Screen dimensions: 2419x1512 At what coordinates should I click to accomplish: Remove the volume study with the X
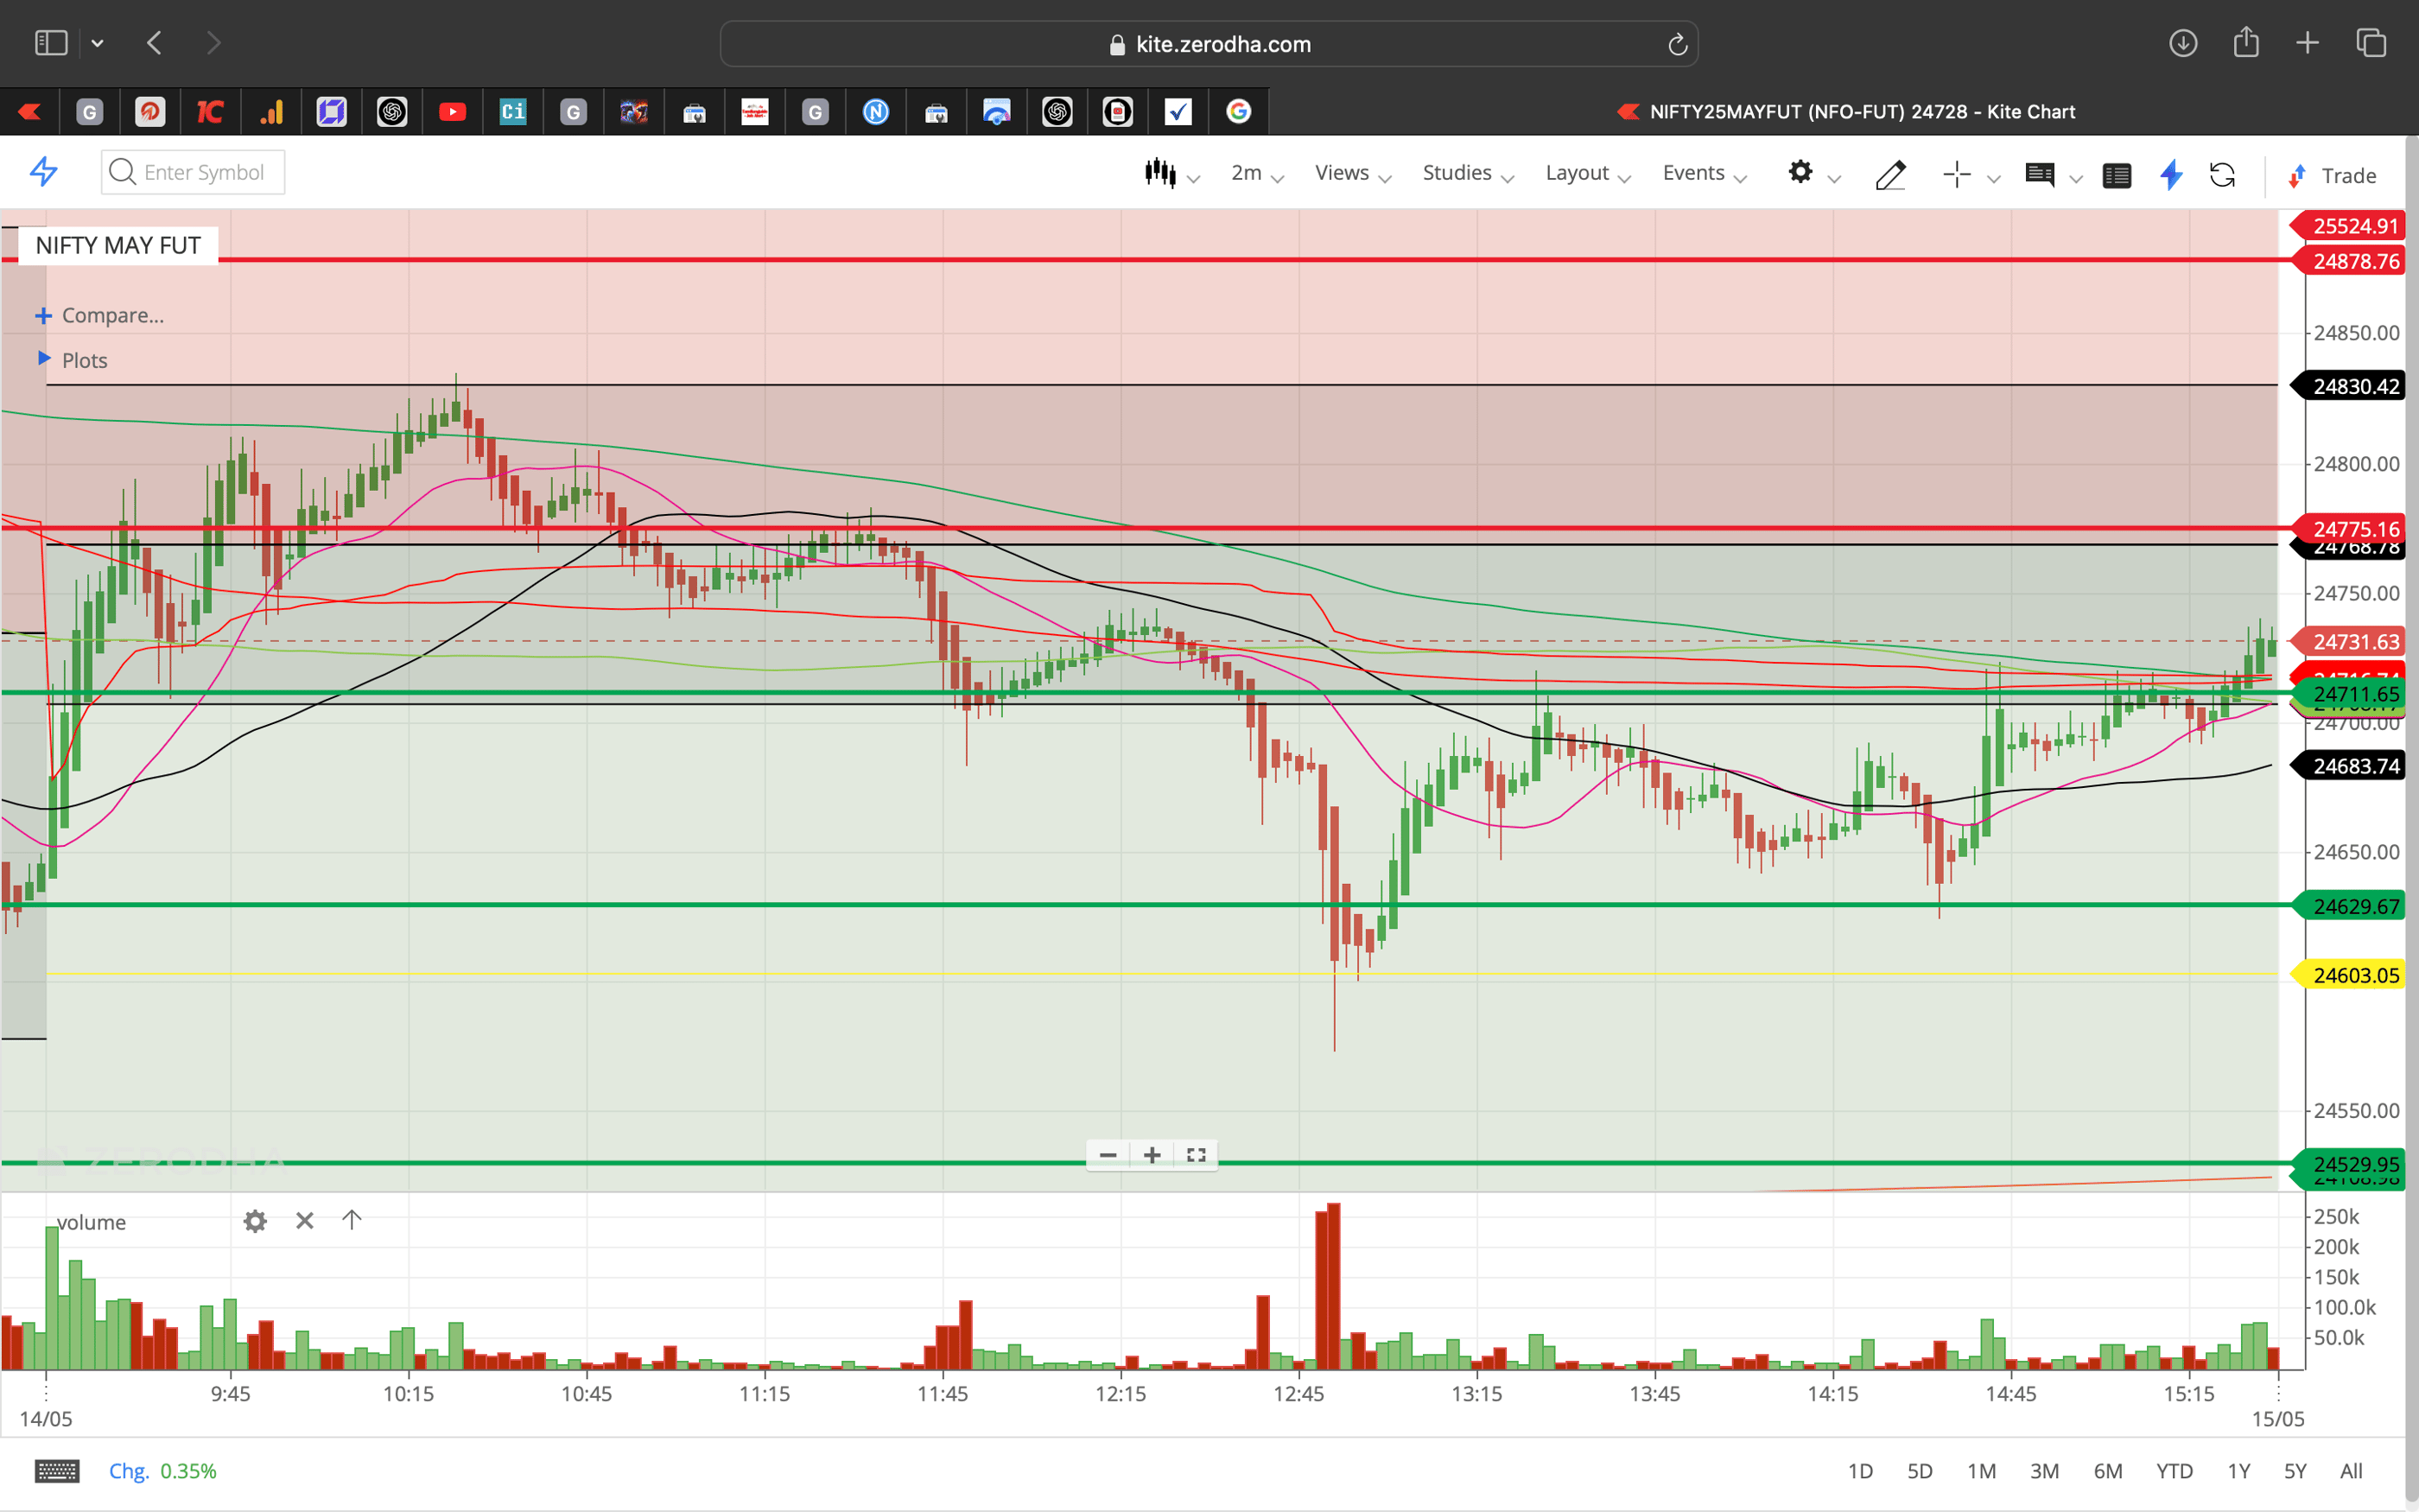point(304,1220)
